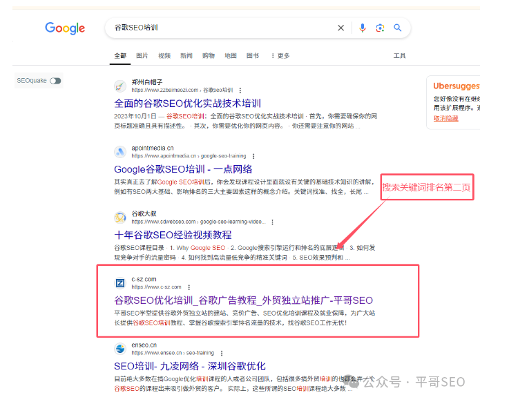Click the blue magnifier search icon
509x404 pixels.
[x=398, y=28]
